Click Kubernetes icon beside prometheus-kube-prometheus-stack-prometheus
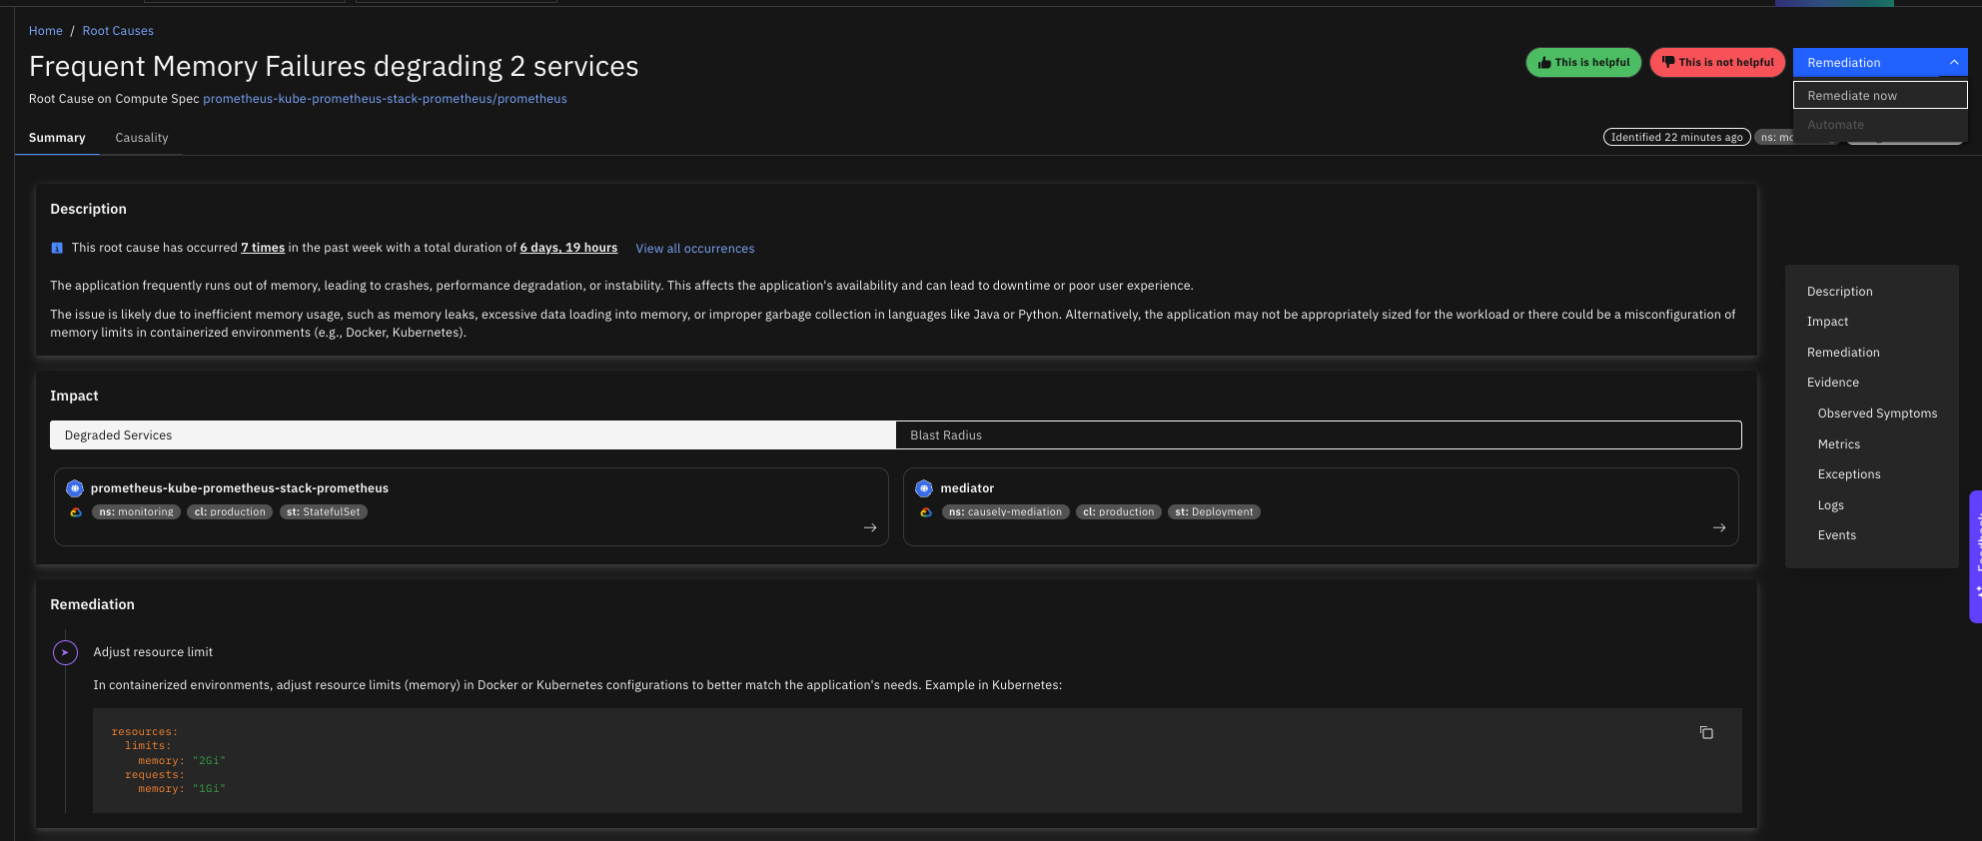The image size is (1982, 841). click(75, 488)
